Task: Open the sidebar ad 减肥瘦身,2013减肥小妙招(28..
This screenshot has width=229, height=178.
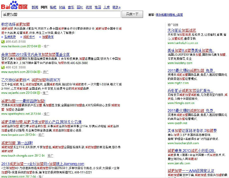Action: coord(192,151)
